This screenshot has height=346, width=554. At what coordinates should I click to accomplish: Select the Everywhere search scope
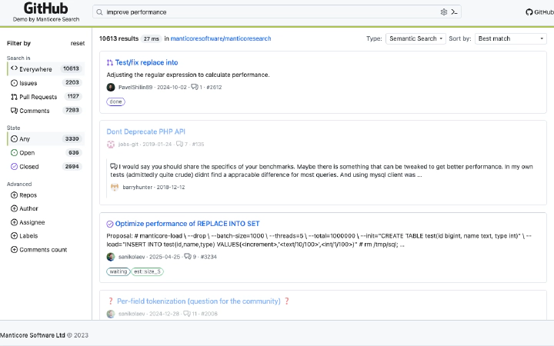tap(46, 69)
